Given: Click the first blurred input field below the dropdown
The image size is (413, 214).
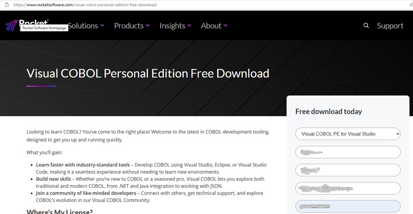Looking at the screenshot, I should click(348, 152).
